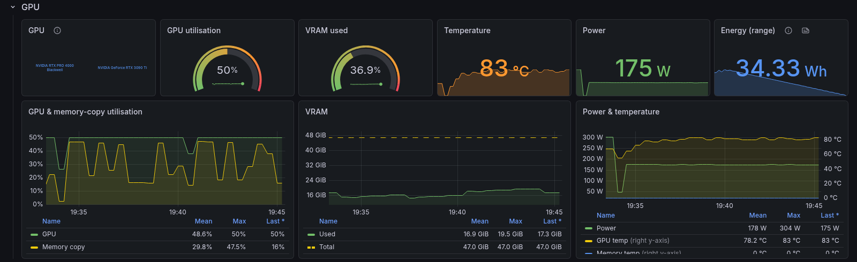
Task: Click the 178 W Power mean value
Action: [757, 228]
